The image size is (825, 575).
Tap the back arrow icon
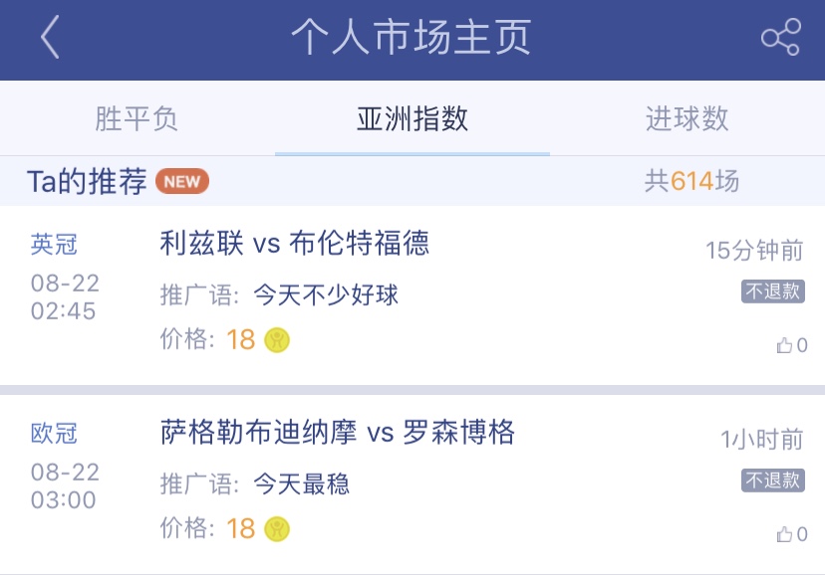[51, 39]
